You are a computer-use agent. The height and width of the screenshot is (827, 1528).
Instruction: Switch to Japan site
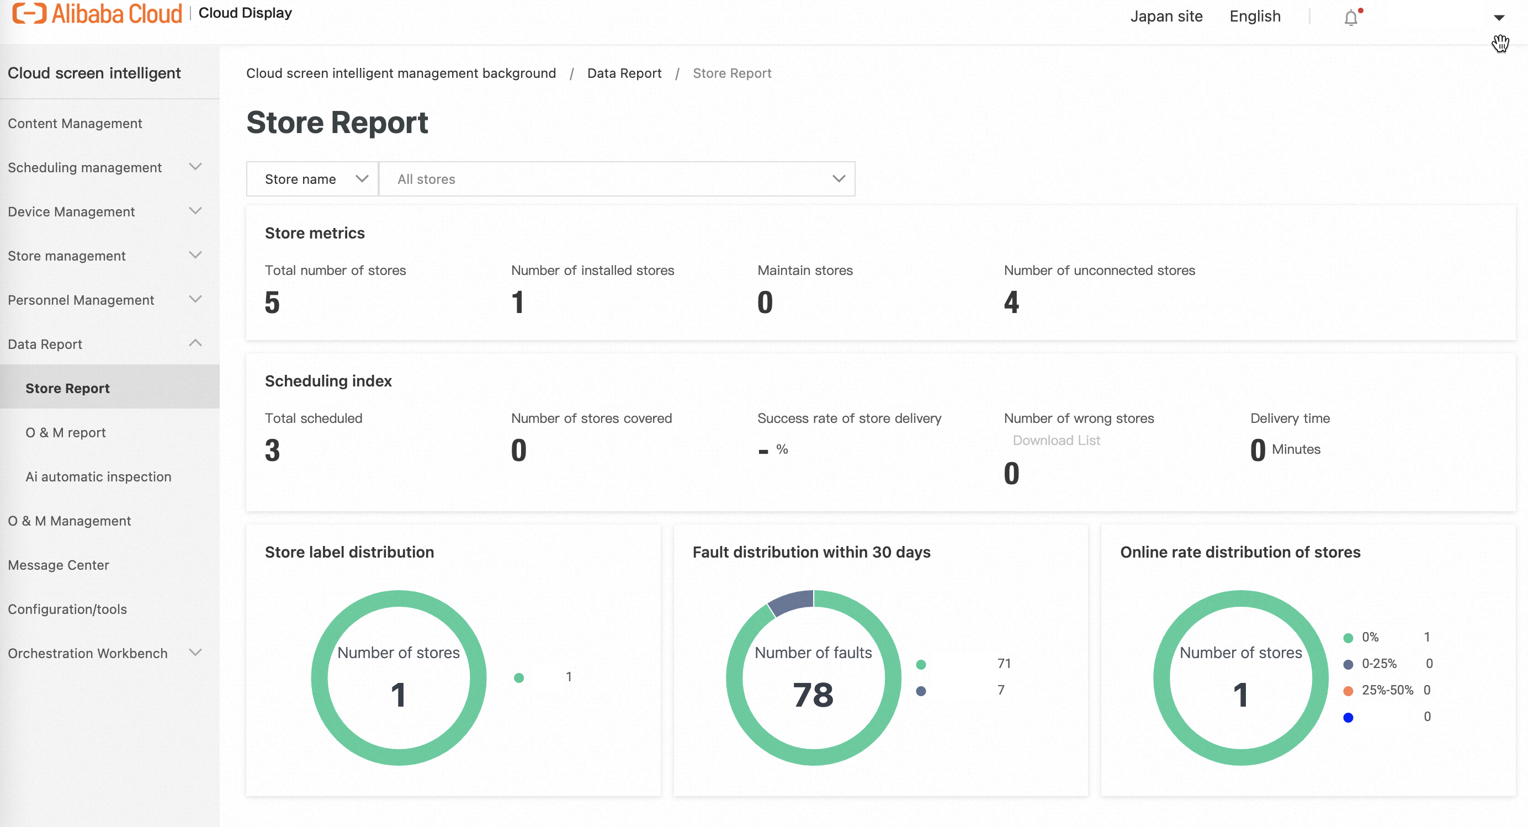1166,17
